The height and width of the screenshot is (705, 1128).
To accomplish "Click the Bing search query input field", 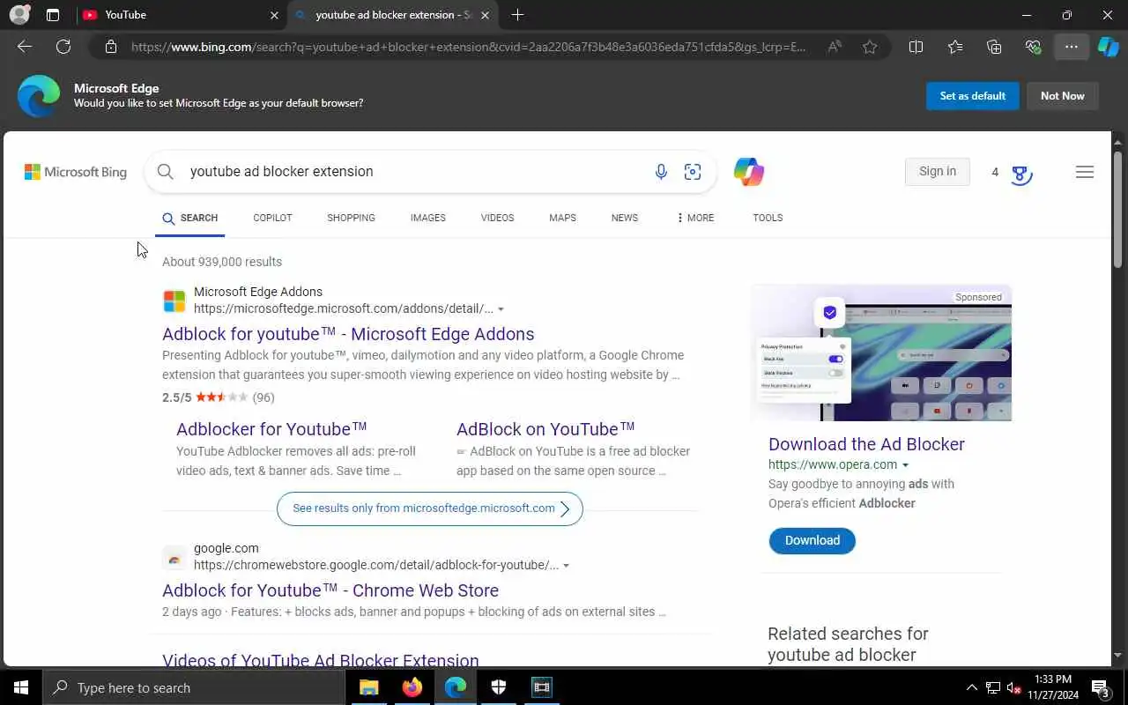I will pyautogui.click(x=414, y=172).
